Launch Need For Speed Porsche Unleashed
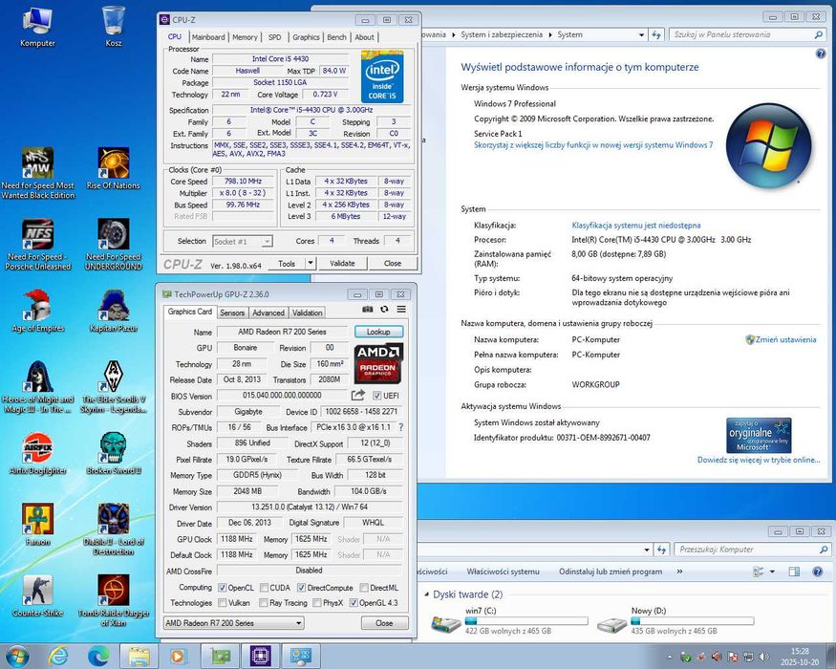The width and height of the screenshot is (836, 669). click(37, 245)
